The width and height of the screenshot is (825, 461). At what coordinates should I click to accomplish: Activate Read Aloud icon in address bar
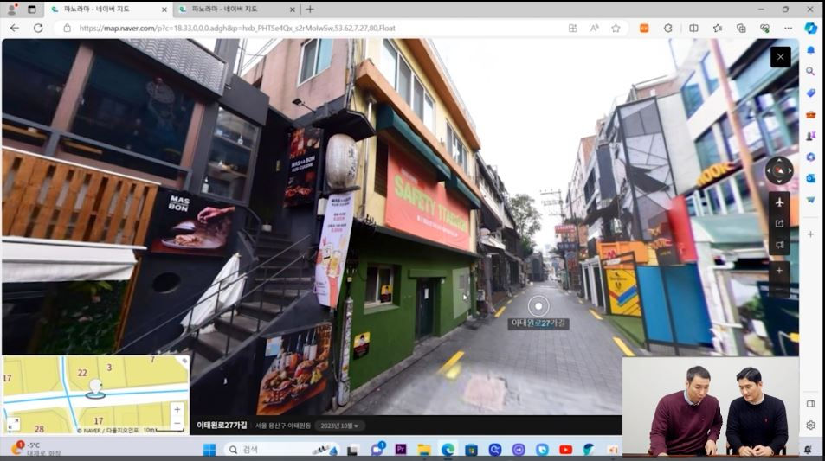(594, 29)
